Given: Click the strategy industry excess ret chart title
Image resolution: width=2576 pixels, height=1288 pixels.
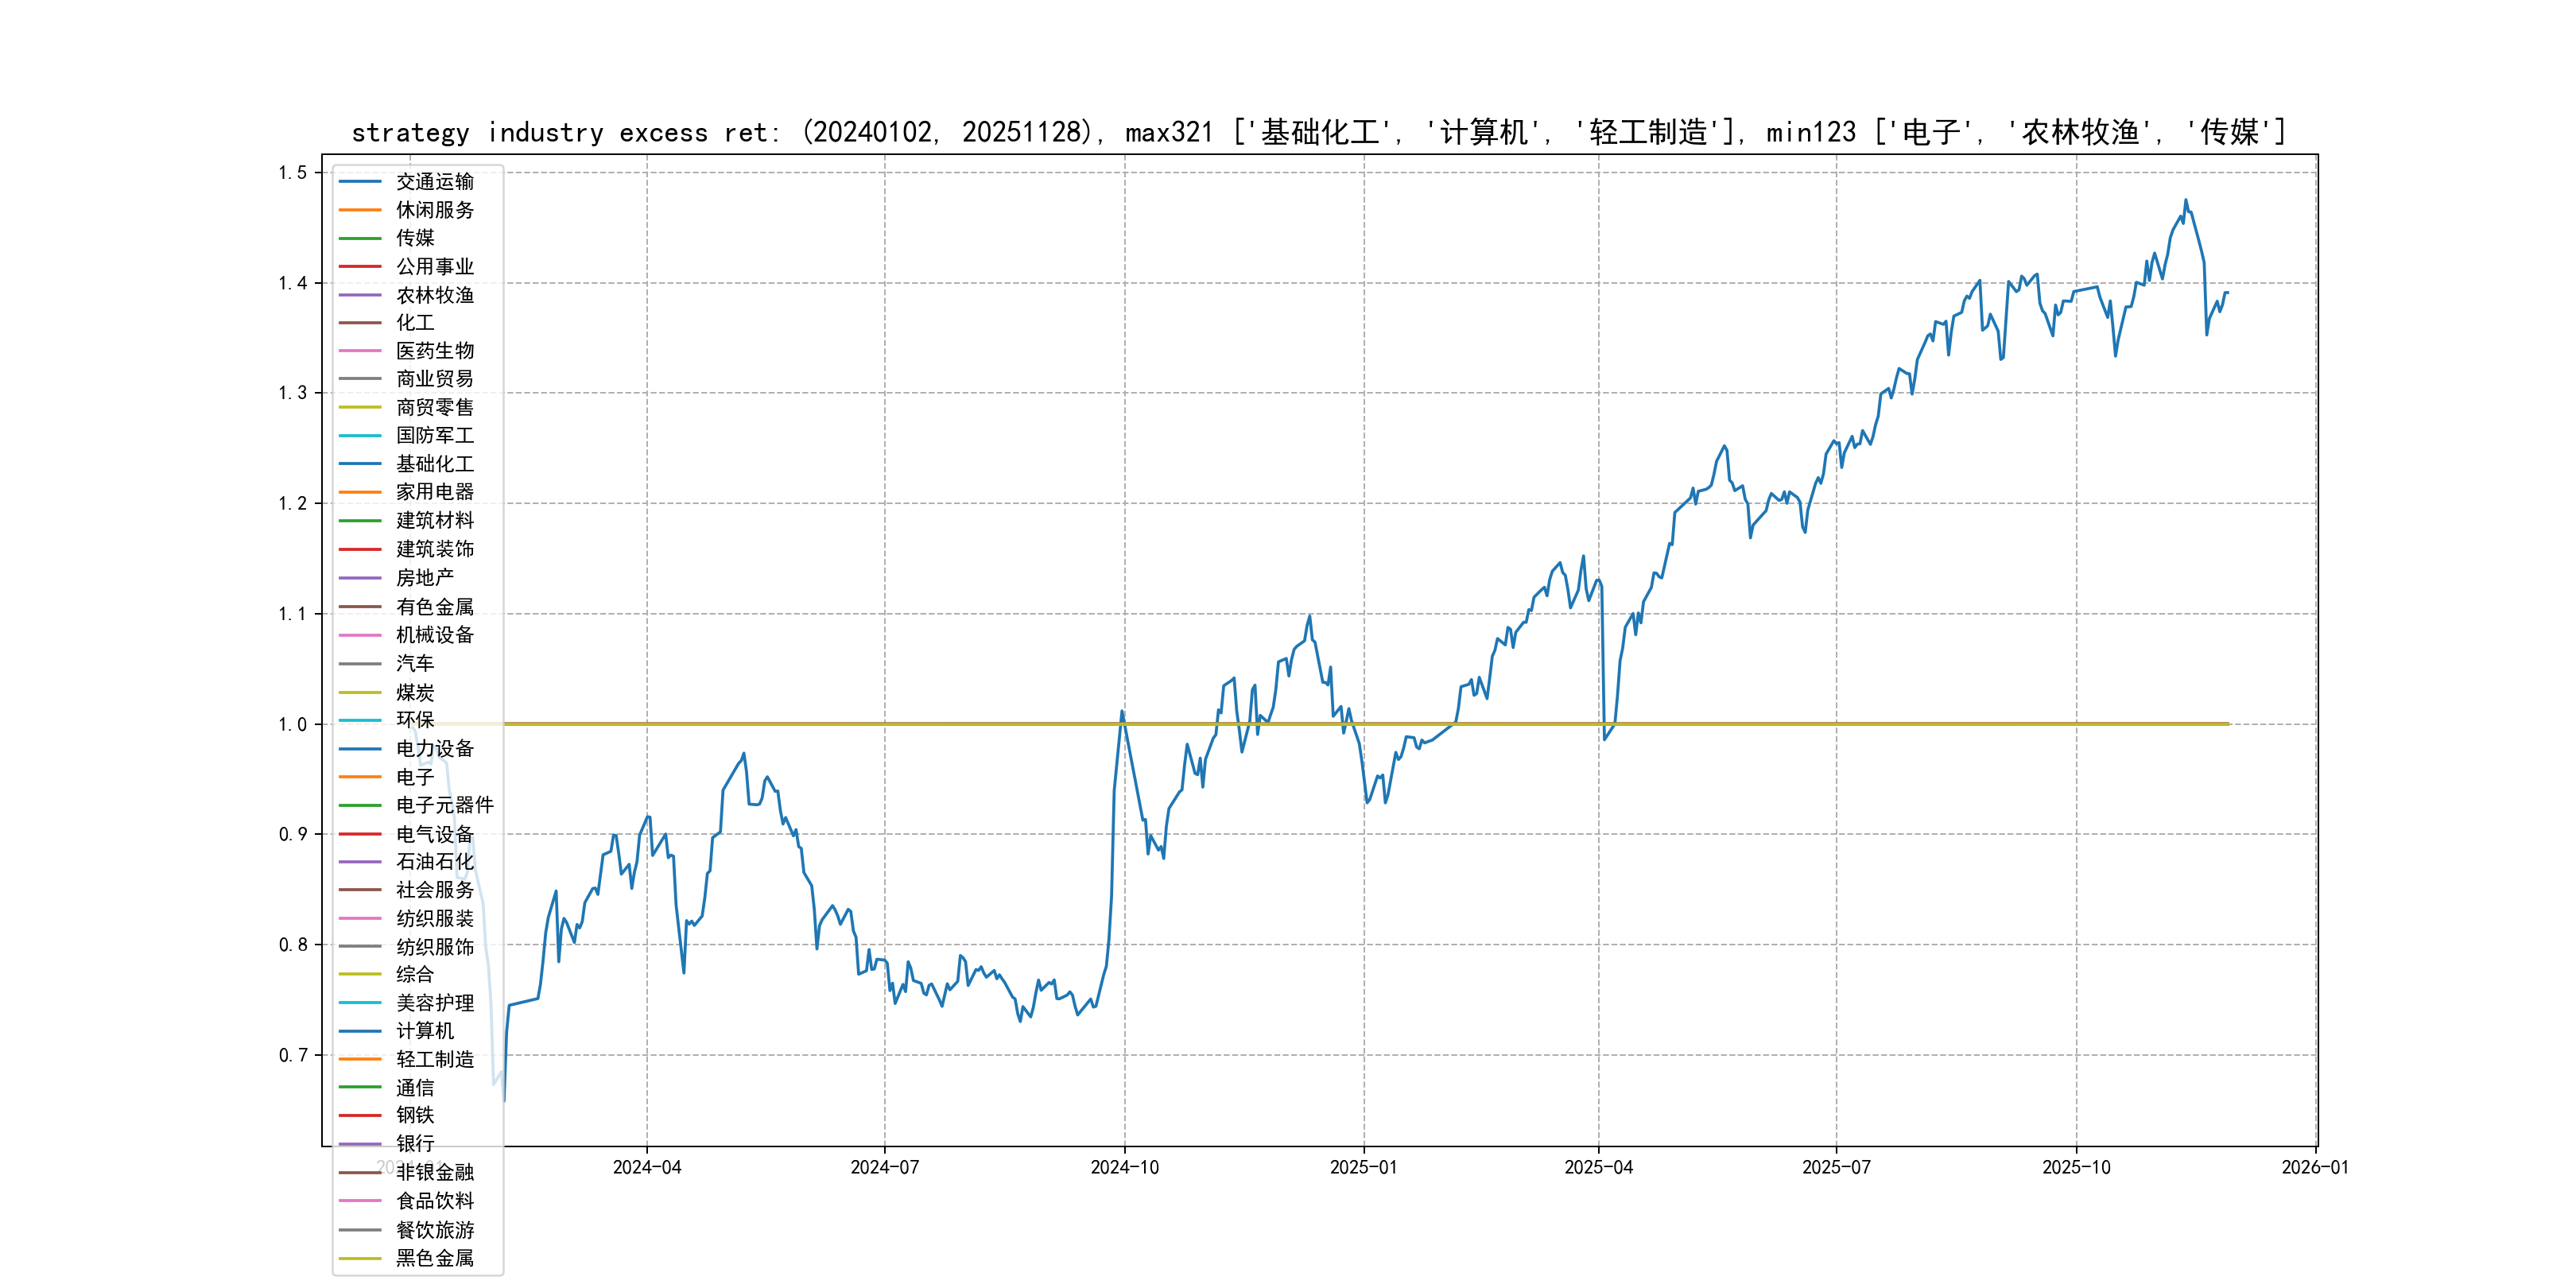Looking at the screenshot, I should coord(1318,132).
